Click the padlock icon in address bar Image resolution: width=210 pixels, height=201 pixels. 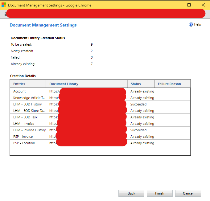tap(5, 14)
